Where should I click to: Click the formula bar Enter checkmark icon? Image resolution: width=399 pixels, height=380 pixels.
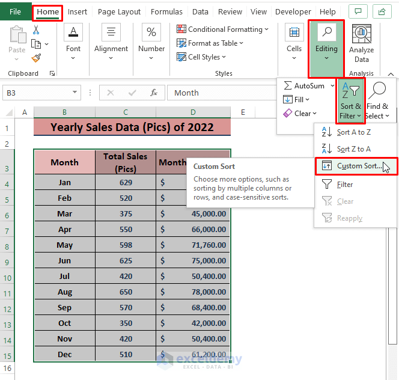132,93
